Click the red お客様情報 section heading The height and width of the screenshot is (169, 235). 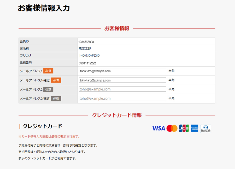click(x=117, y=29)
